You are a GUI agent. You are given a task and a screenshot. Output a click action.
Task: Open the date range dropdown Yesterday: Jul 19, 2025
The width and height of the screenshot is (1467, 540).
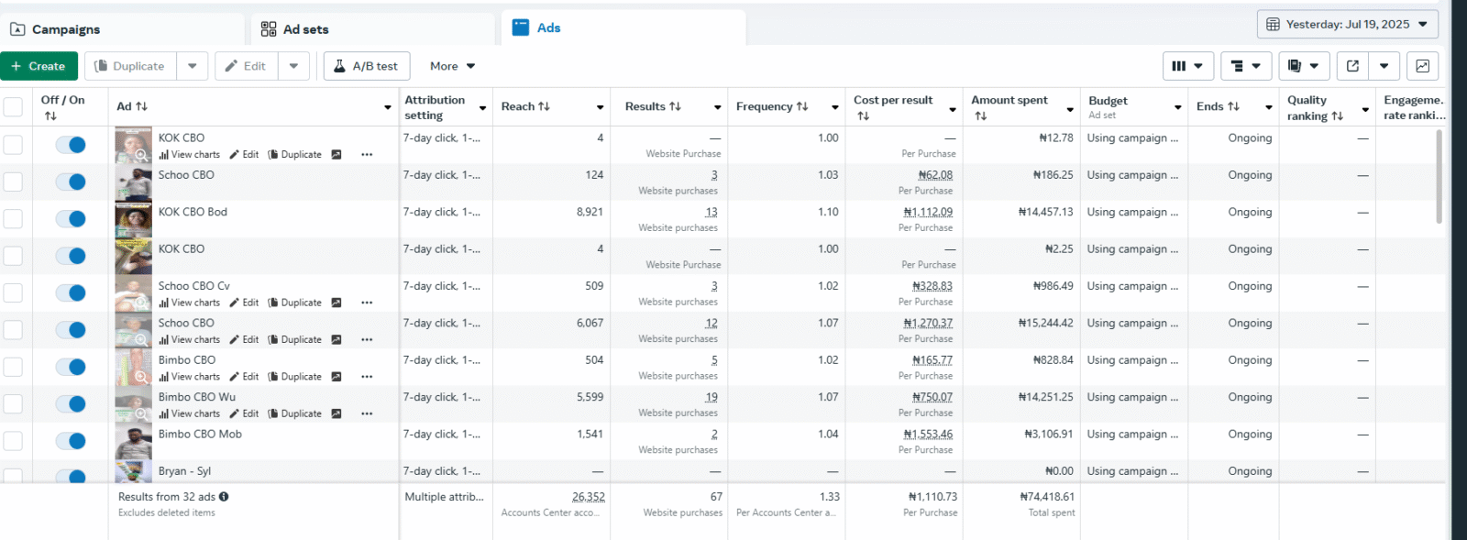(x=1347, y=25)
